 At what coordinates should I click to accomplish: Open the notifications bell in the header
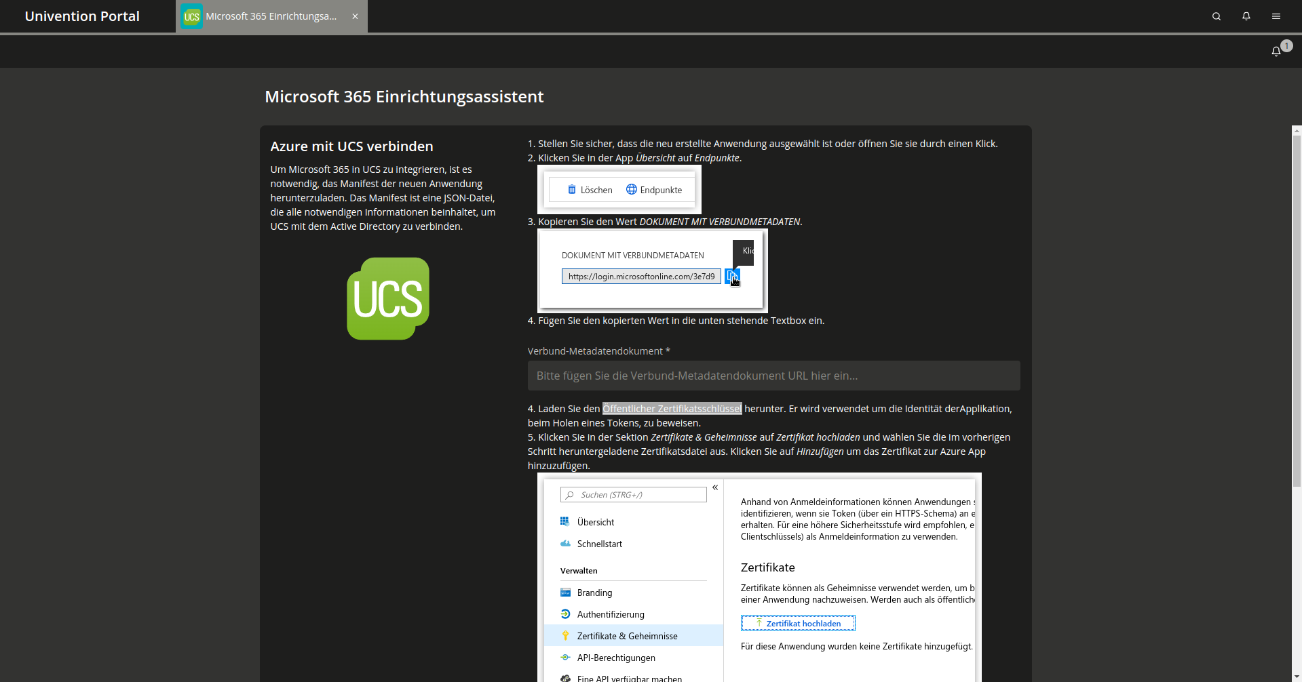1246,16
